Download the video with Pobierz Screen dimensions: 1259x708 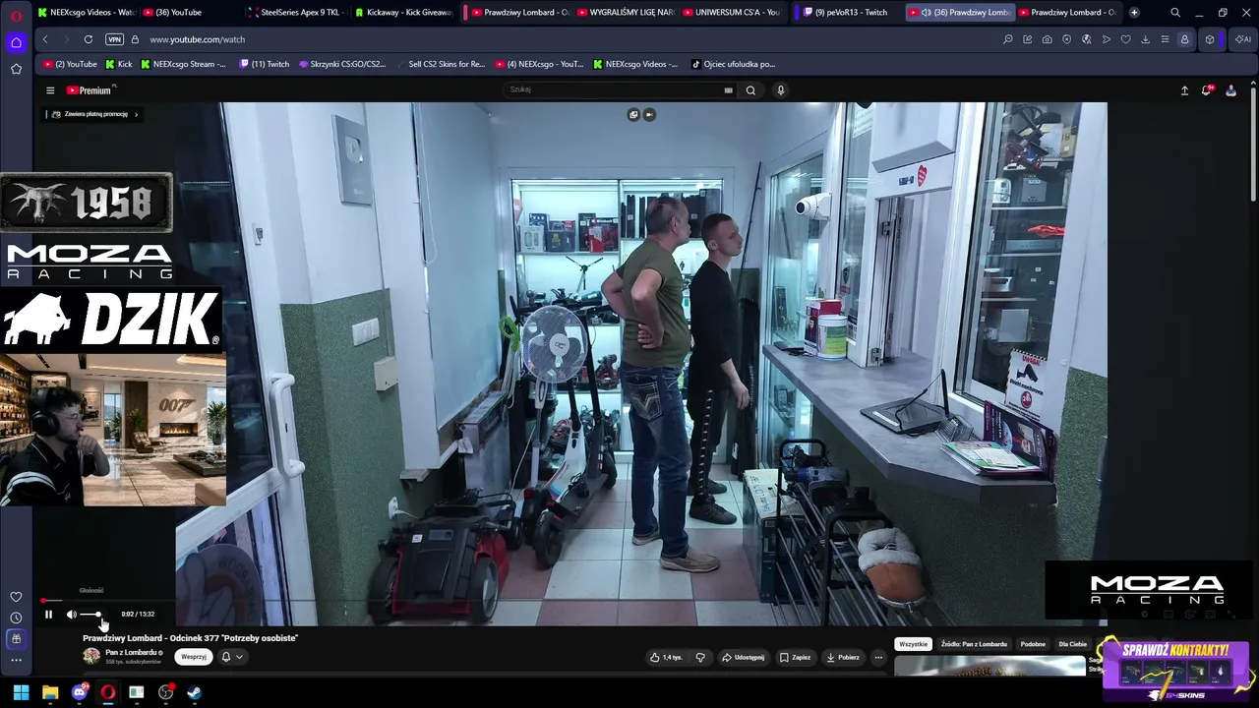click(x=843, y=657)
